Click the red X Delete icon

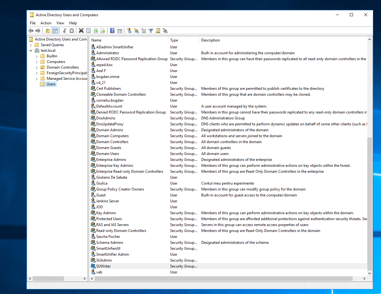pyautogui.click(x=81, y=31)
